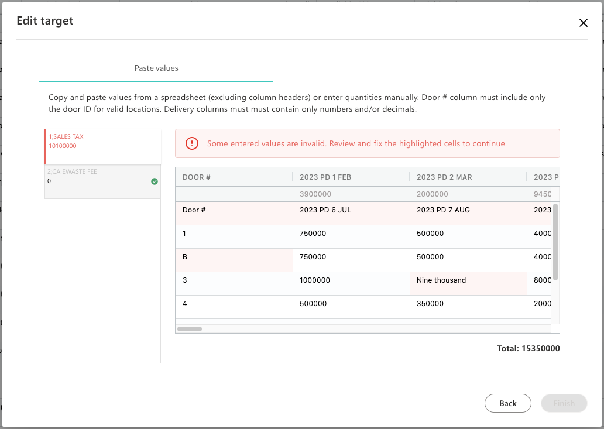Click the table's vertical scrollbar thumb
Viewport: 604px width, 429px height.
pos(555,242)
